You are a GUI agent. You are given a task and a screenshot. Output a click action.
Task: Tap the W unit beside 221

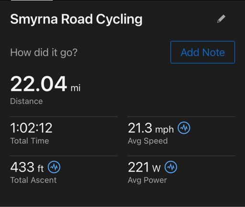[x=156, y=168]
